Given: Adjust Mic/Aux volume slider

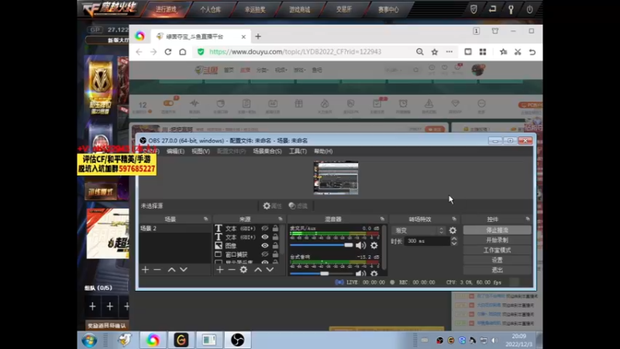Looking at the screenshot, I should click(321, 245).
